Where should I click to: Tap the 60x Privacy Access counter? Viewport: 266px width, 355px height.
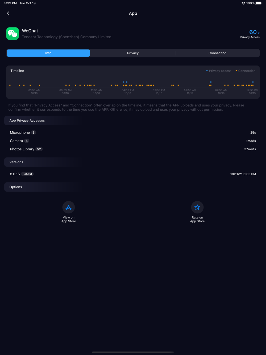[x=250, y=34]
